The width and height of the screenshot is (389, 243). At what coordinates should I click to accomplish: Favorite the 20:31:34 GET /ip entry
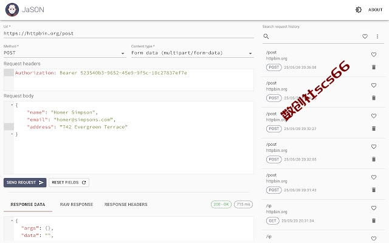pos(374,208)
